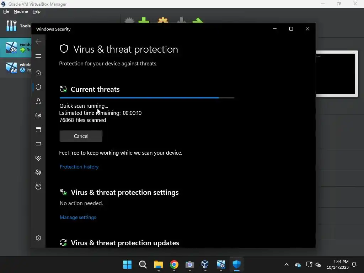Open taskbar Search
Image resolution: width=364 pixels, height=273 pixels.
pos(143,264)
